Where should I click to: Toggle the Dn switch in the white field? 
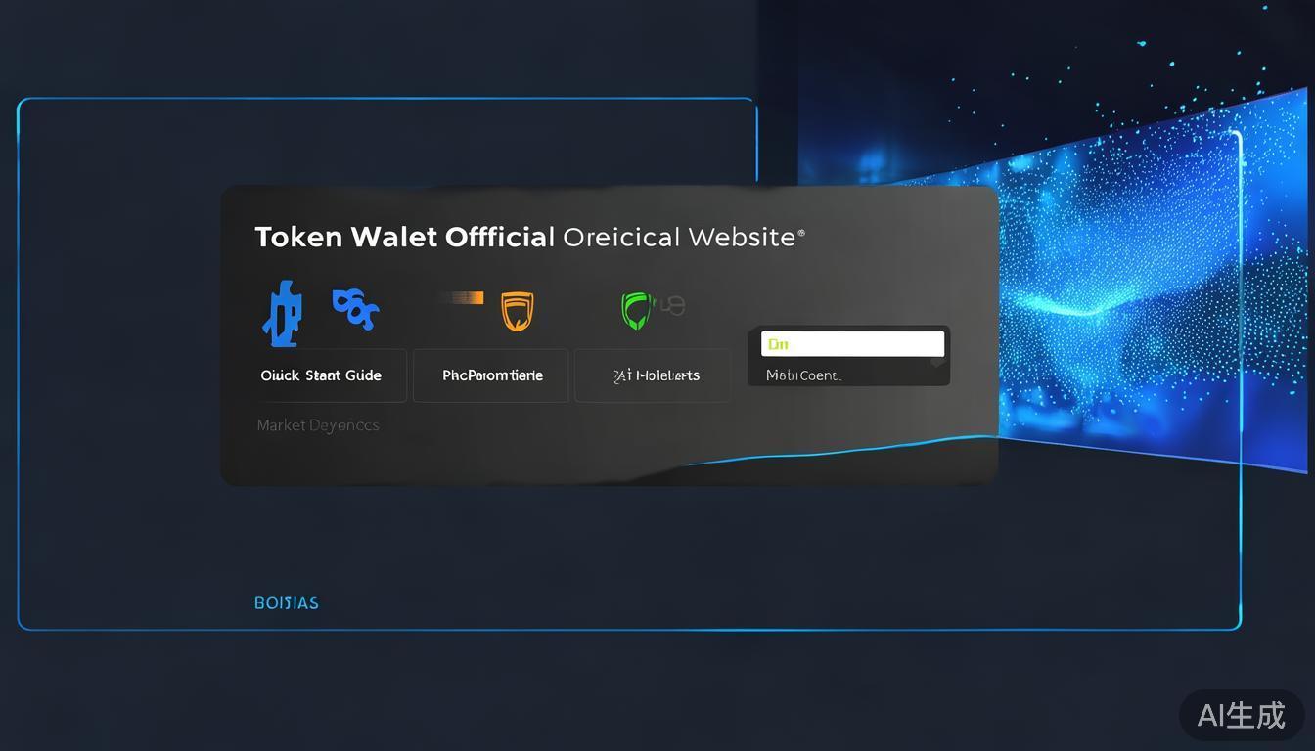779,343
